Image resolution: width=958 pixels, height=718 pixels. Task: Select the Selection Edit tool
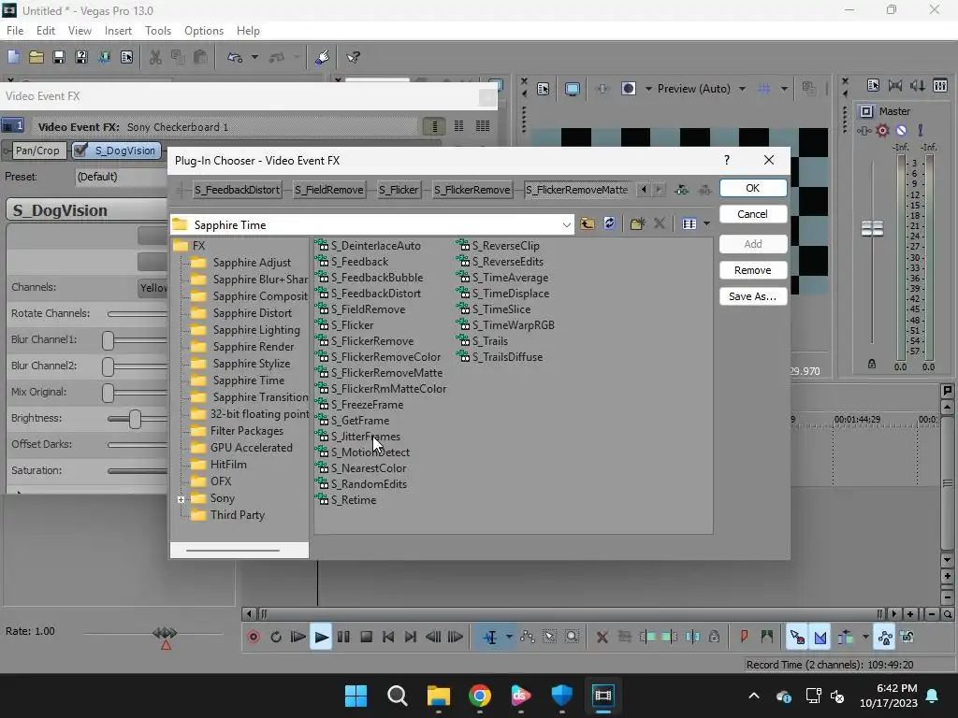click(x=549, y=637)
